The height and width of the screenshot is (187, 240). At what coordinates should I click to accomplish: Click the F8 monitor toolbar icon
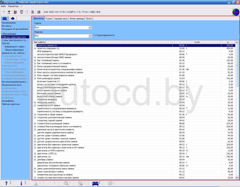click(22, 12)
